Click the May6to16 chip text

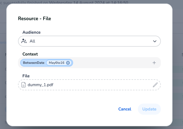(56, 63)
